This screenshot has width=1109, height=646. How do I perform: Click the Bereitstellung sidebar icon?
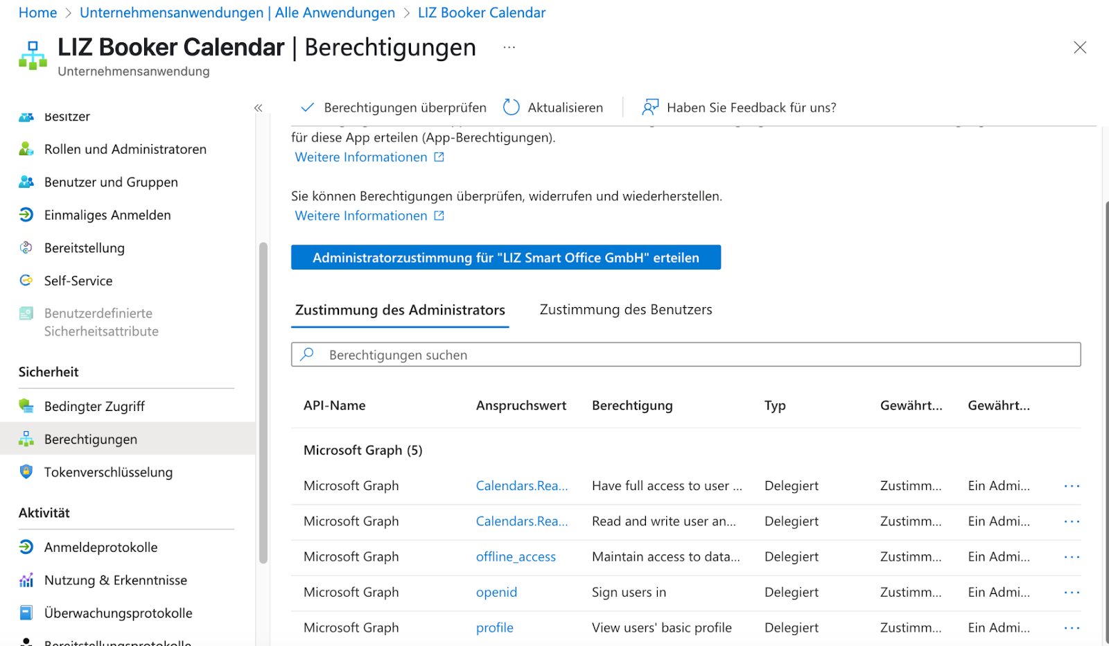(x=26, y=247)
